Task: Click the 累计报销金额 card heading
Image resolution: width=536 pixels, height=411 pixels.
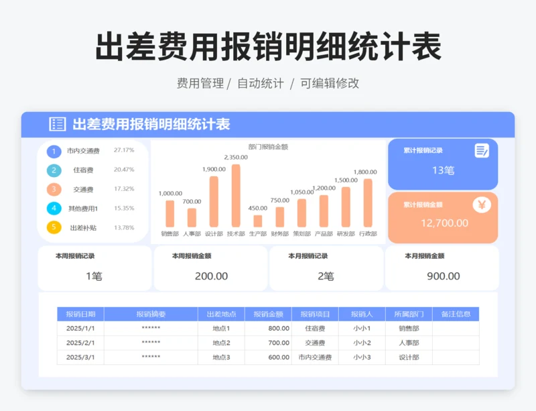Action: [x=423, y=204]
